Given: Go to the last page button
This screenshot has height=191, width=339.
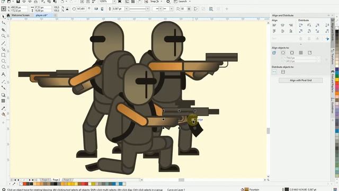Looking at the screenshot, I should [x=33, y=180].
